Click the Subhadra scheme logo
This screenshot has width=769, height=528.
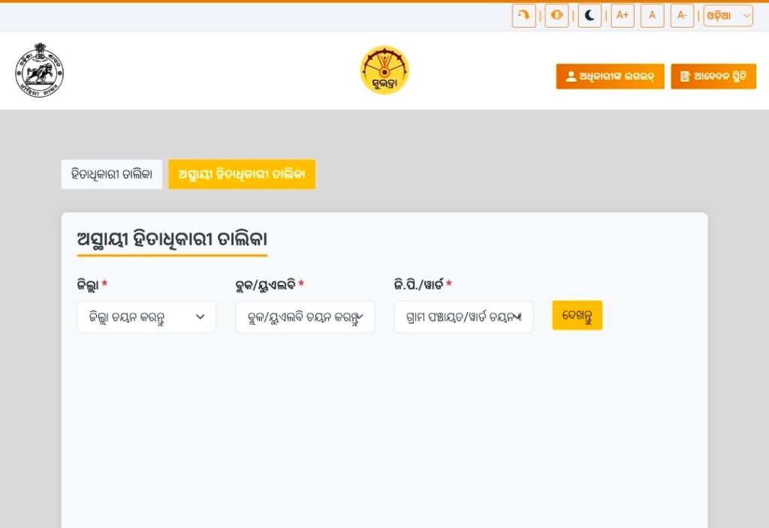coord(384,70)
